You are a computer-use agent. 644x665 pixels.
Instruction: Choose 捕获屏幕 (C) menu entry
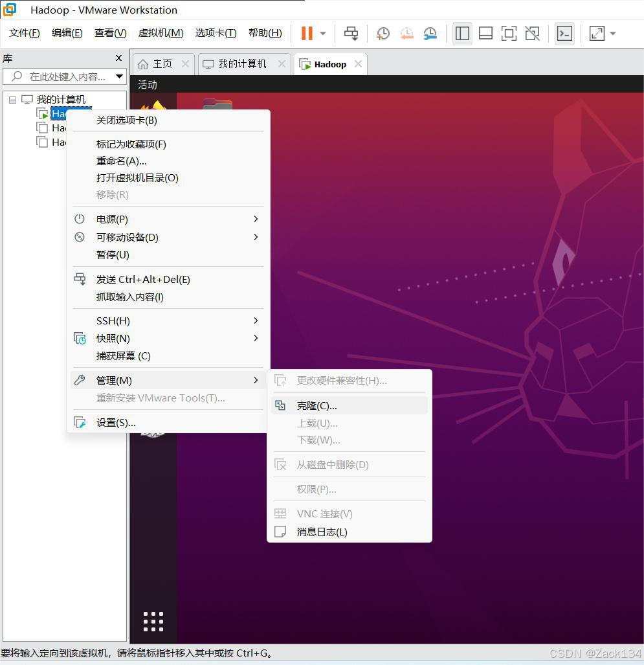click(x=168, y=356)
